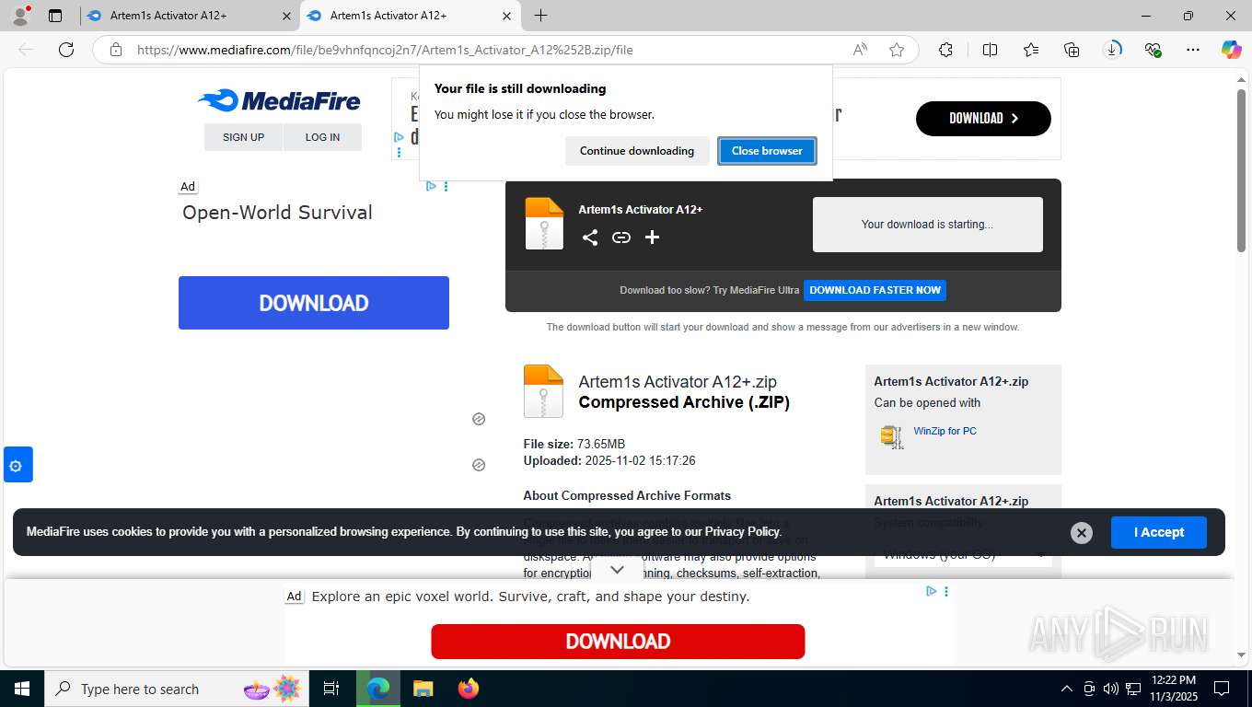This screenshot has height=707, width=1252.
Task: Open the browser profile icon
Action: [19, 16]
